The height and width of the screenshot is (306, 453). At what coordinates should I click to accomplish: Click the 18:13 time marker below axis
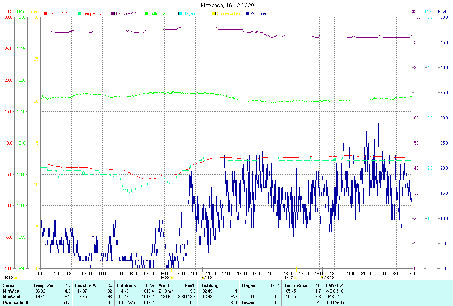[327, 278]
